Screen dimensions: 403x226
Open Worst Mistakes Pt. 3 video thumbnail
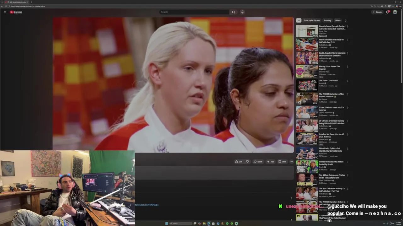pyautogui.click(x=307, y=45)
